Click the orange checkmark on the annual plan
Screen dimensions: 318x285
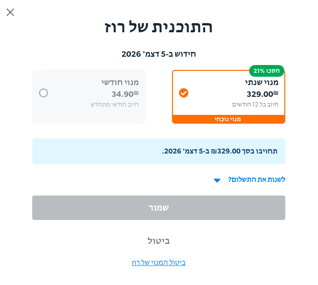click(x=184, y=93)
